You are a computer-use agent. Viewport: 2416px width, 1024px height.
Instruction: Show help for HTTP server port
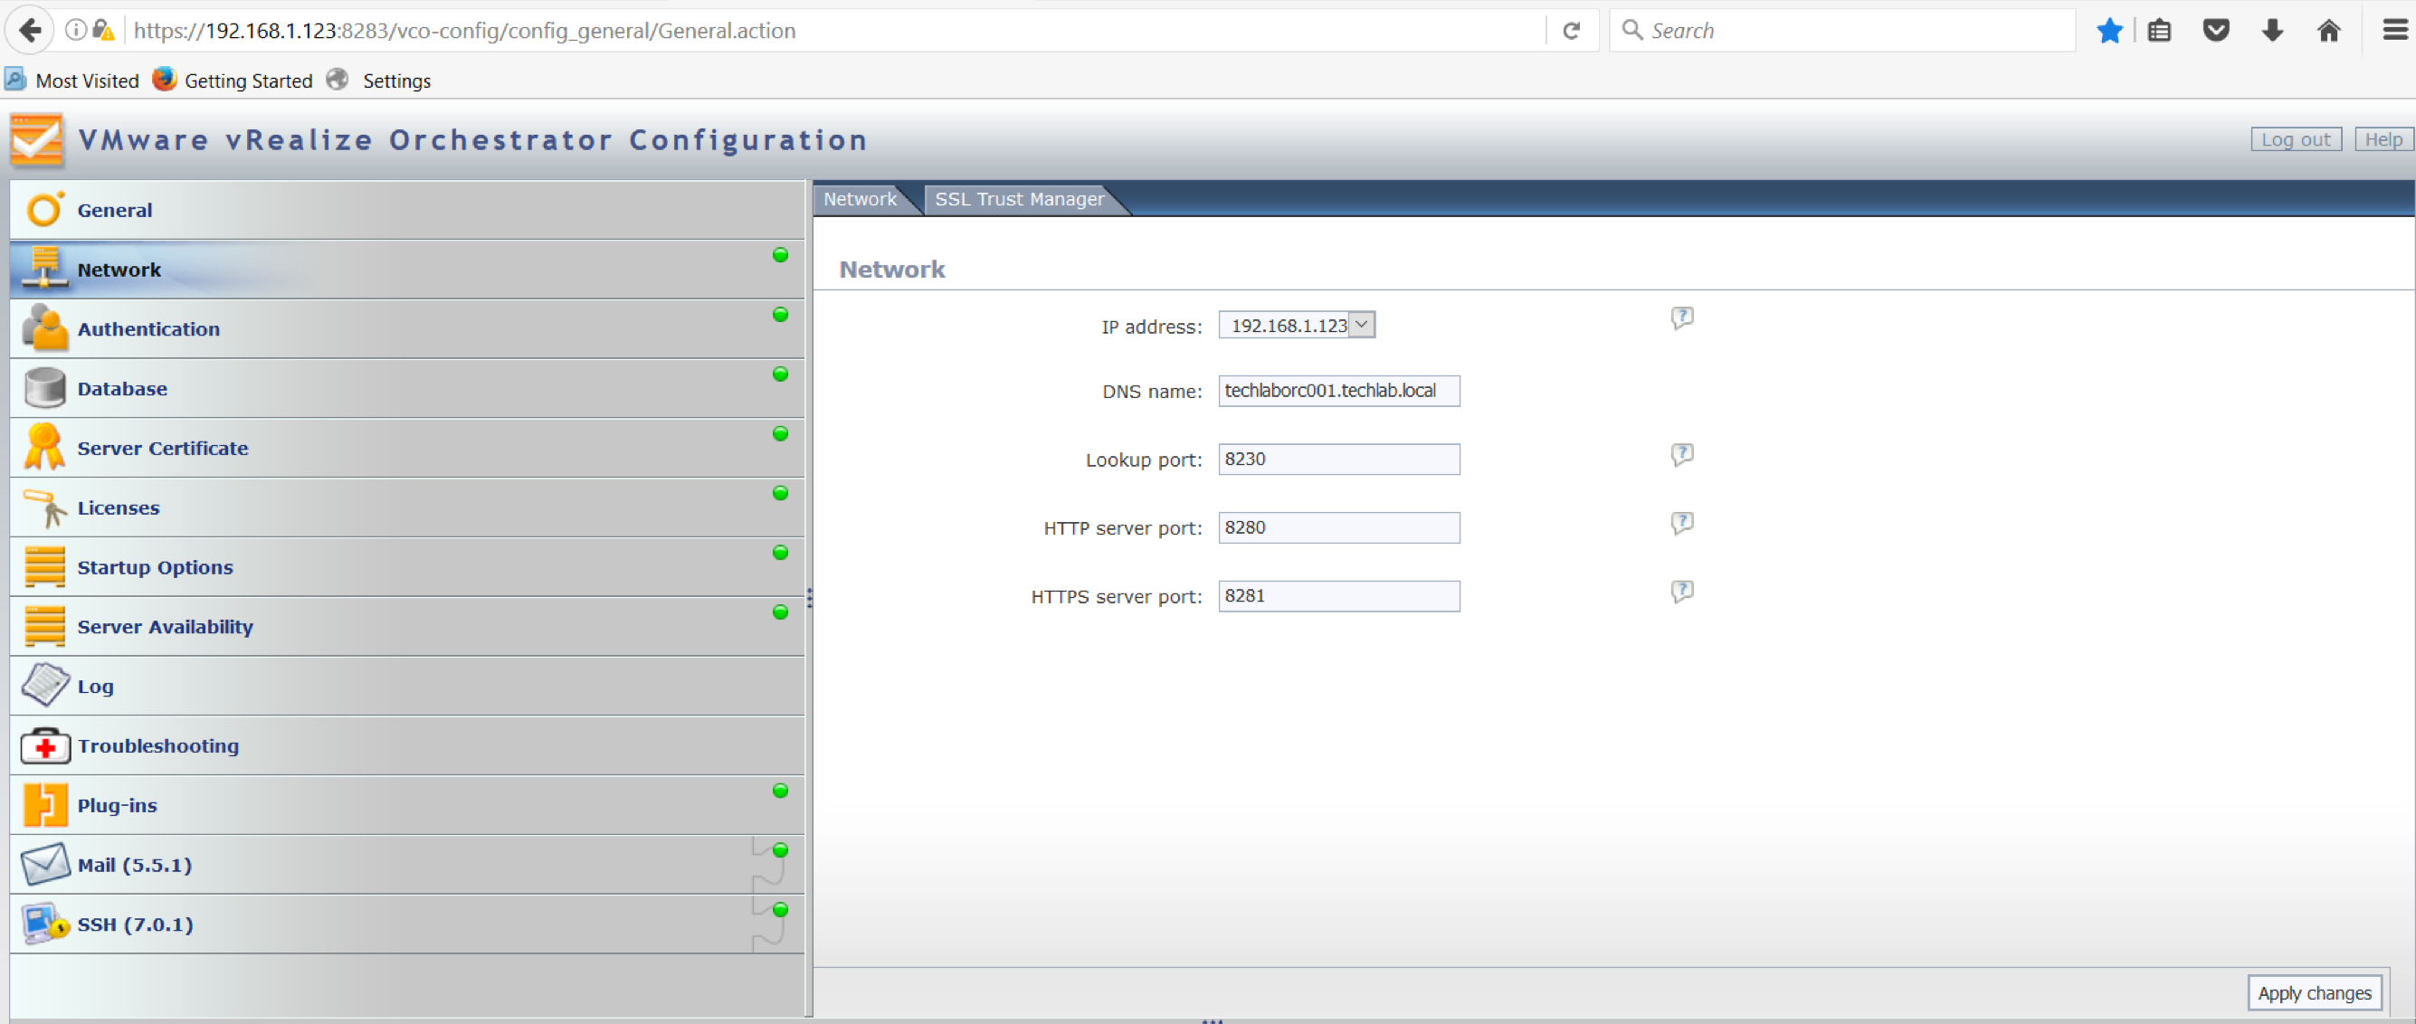tap(1681, 523)
